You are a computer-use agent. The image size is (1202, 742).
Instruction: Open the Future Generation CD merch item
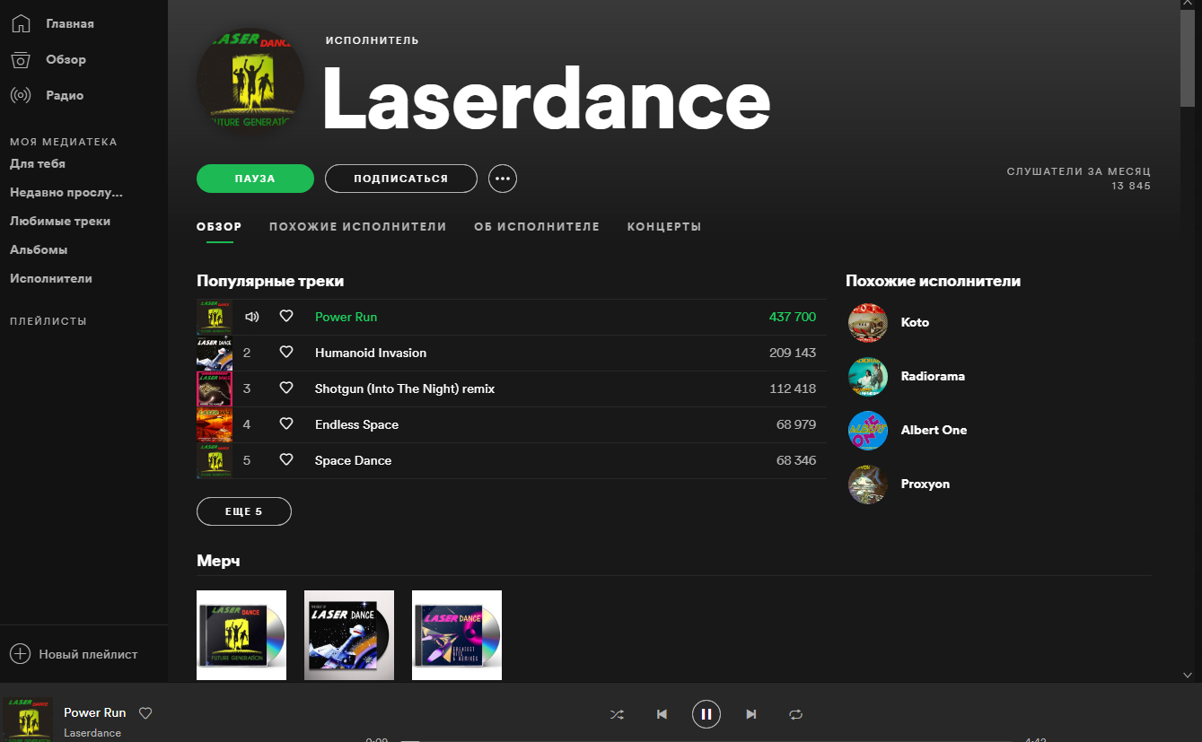point(241,635)
